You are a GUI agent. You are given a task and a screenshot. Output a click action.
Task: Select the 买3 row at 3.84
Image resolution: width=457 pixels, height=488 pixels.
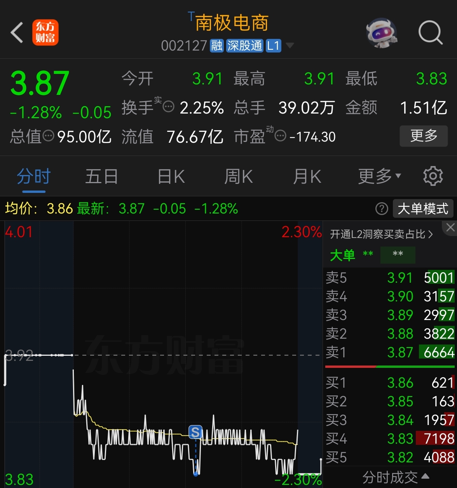point(390,420)
